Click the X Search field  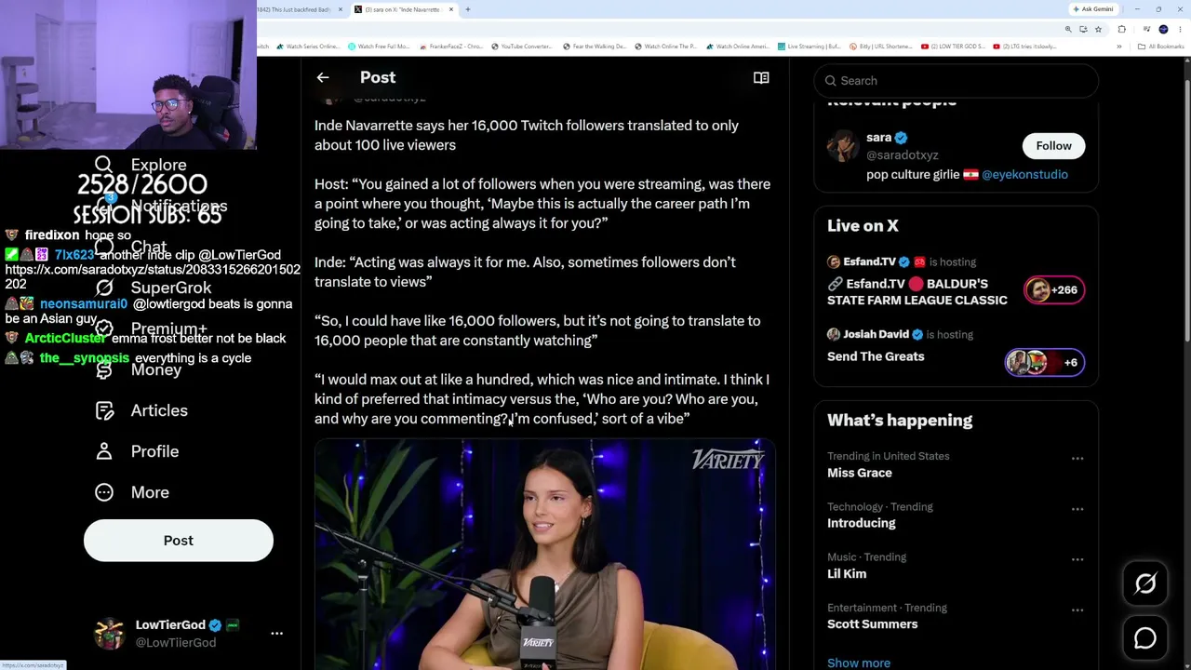click(x=956, y=81)
